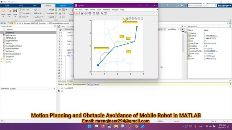This screenshot has width=232, height=130.
Task: Open the New dropdown arrow
Action: coord(3,17)
